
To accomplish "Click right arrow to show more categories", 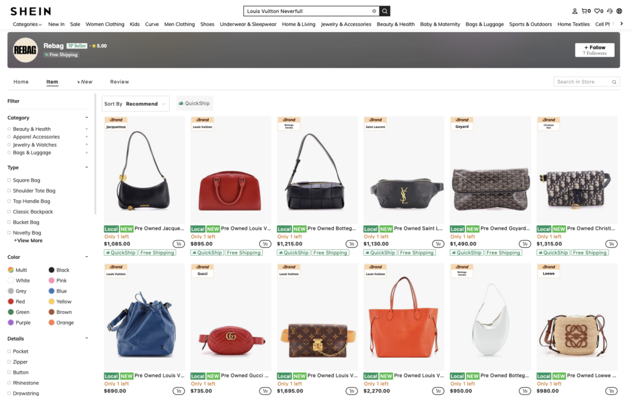I will coord(622,24).
